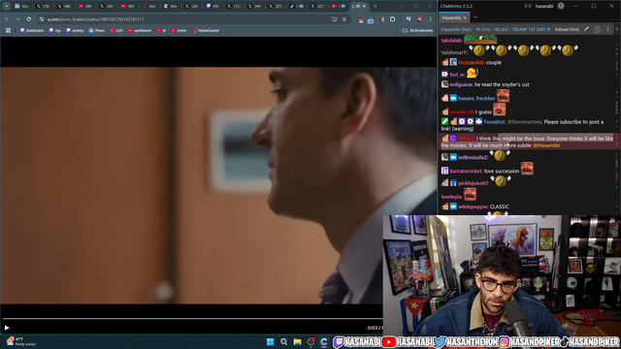Open Chatterino settings gear

561,6
